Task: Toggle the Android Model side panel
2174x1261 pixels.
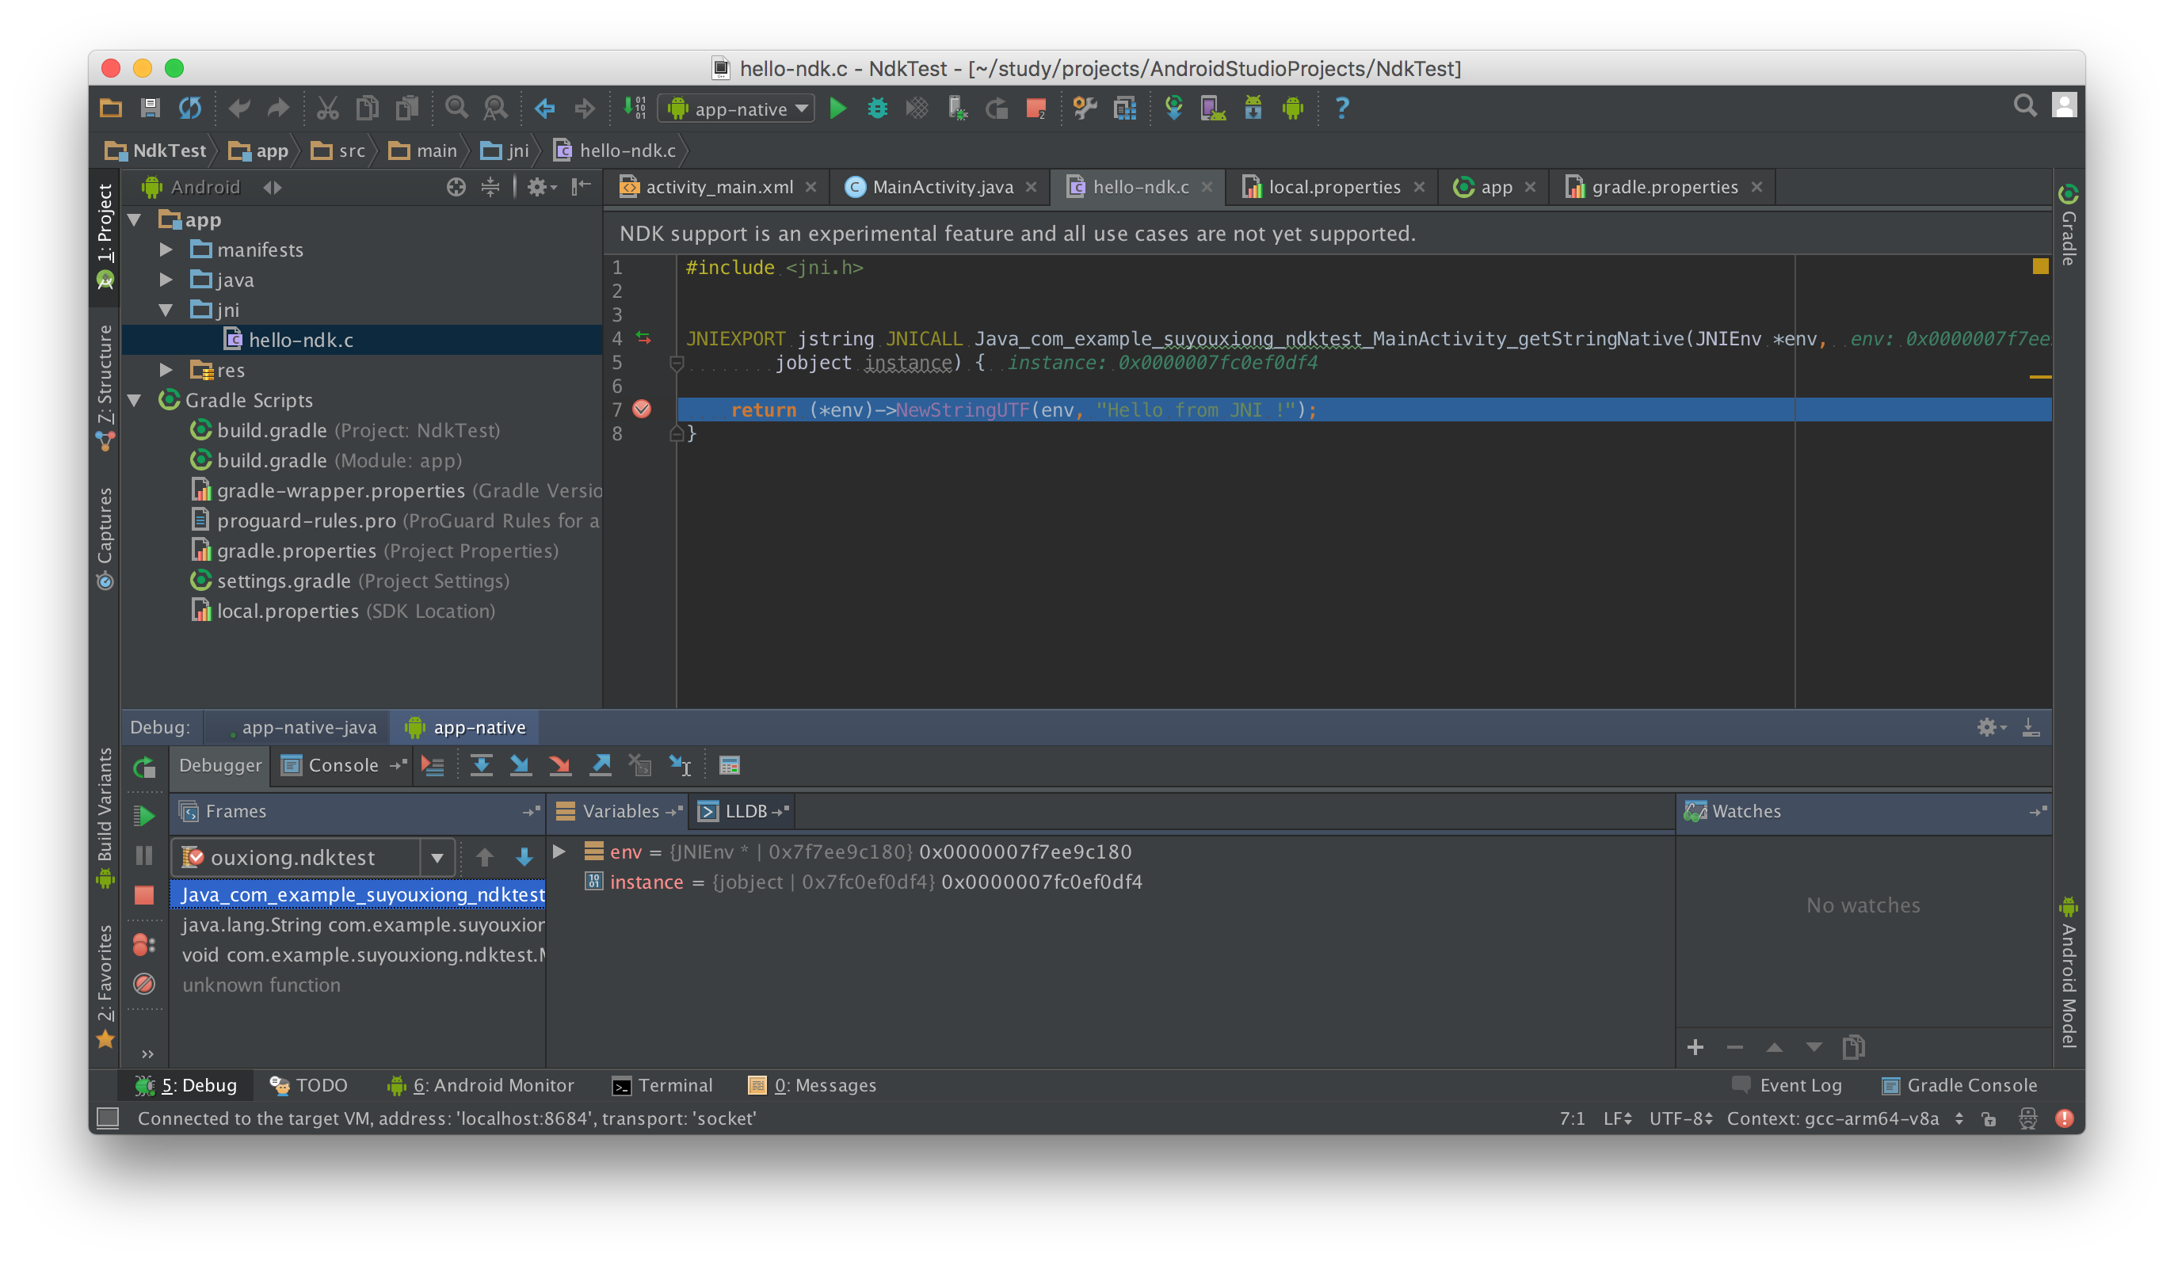Action: point(2068,972)
